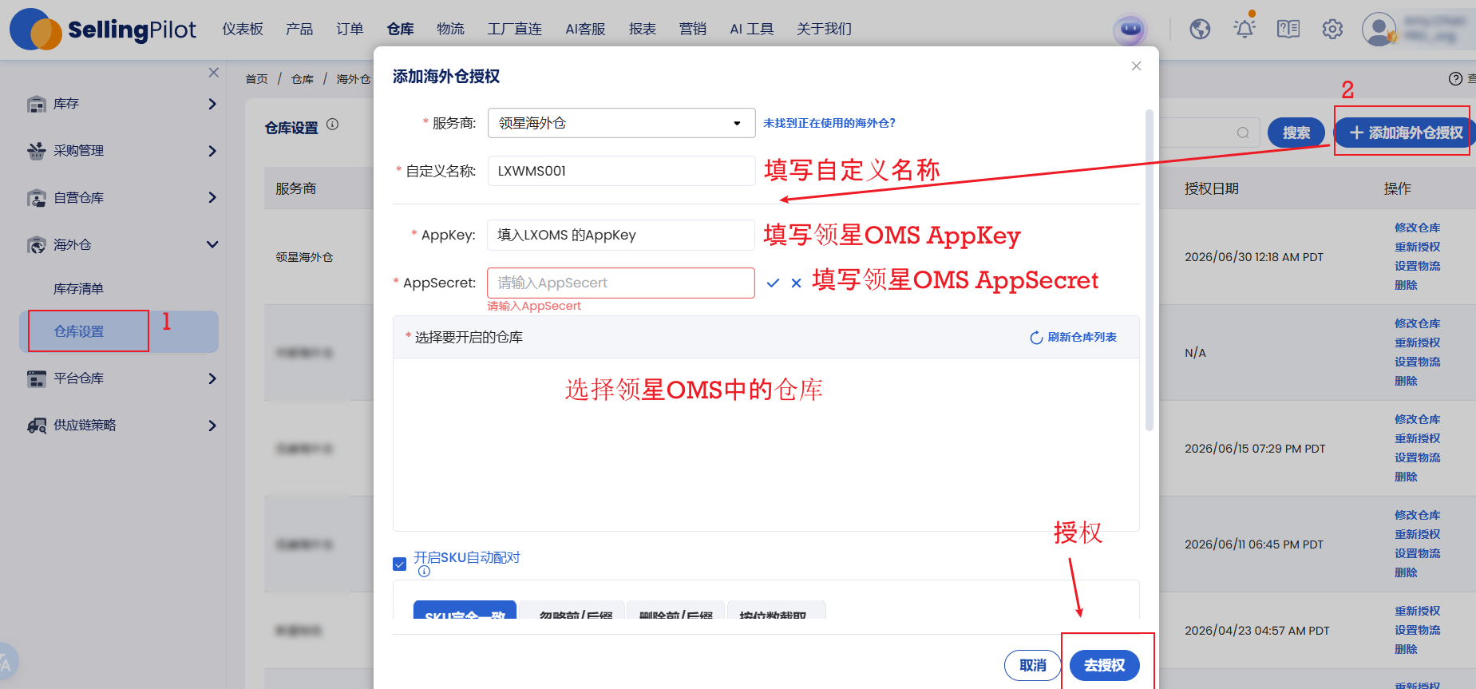This screenshot has width=1476, height=689.
Task: Open the help docs book icon
Action: tap(1288, 30)
